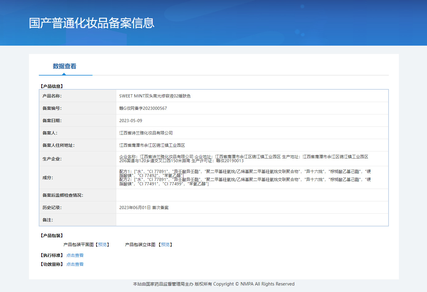This screenshot has width=427, height=292.
Task: Click the 【产品包装】 section heading
Action: (51, 236)
